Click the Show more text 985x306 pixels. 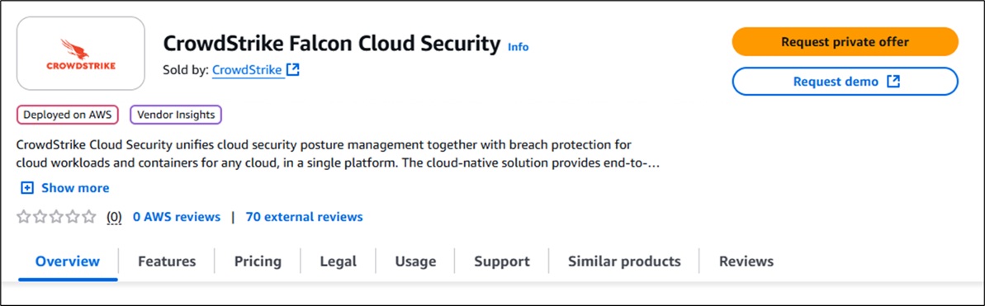click(75, 187)
